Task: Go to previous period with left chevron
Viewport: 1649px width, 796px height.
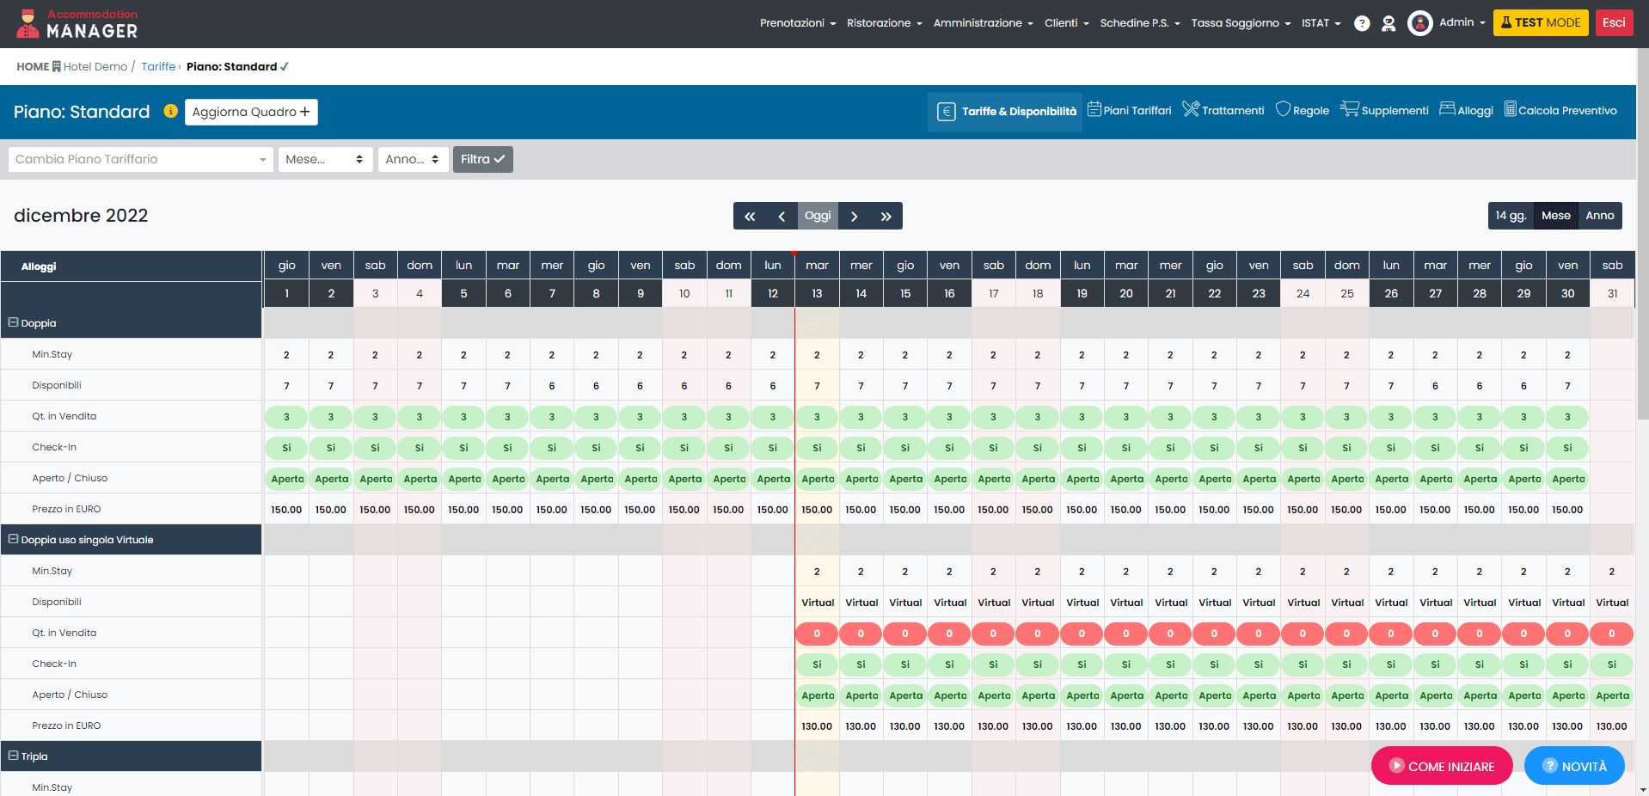Action: [782, 216]
